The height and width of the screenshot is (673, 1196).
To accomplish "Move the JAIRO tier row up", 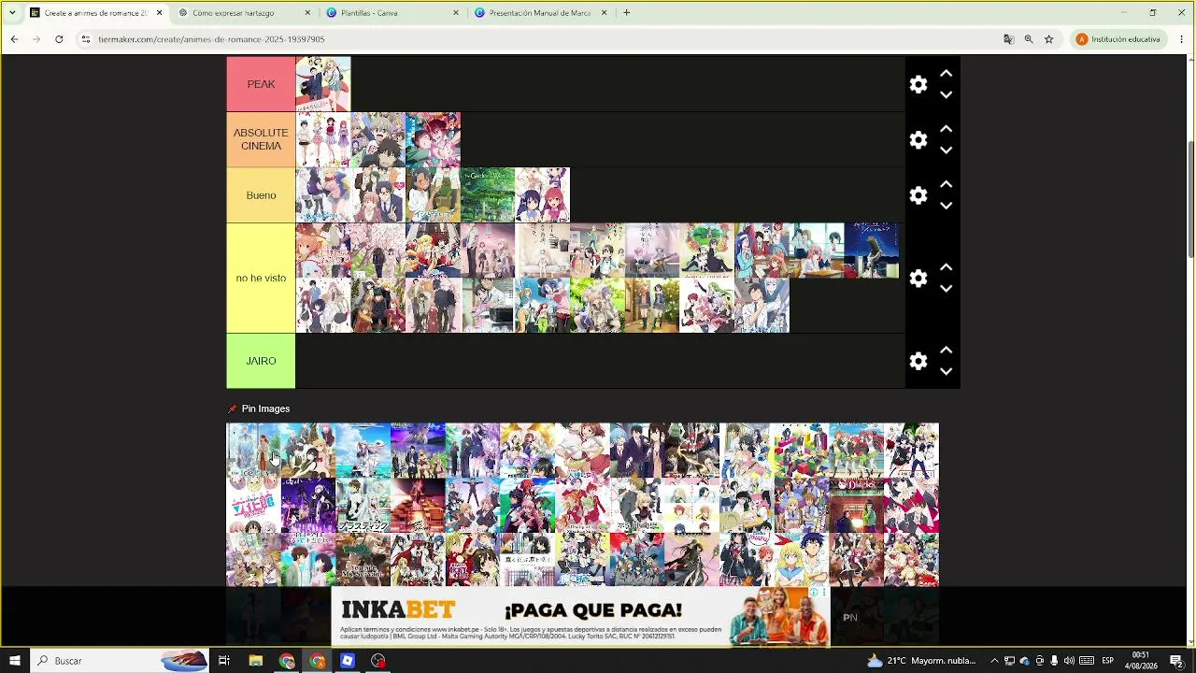I will point(946,350).
